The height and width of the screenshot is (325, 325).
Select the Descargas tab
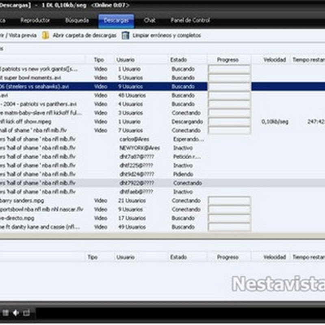tap(116, 20)
